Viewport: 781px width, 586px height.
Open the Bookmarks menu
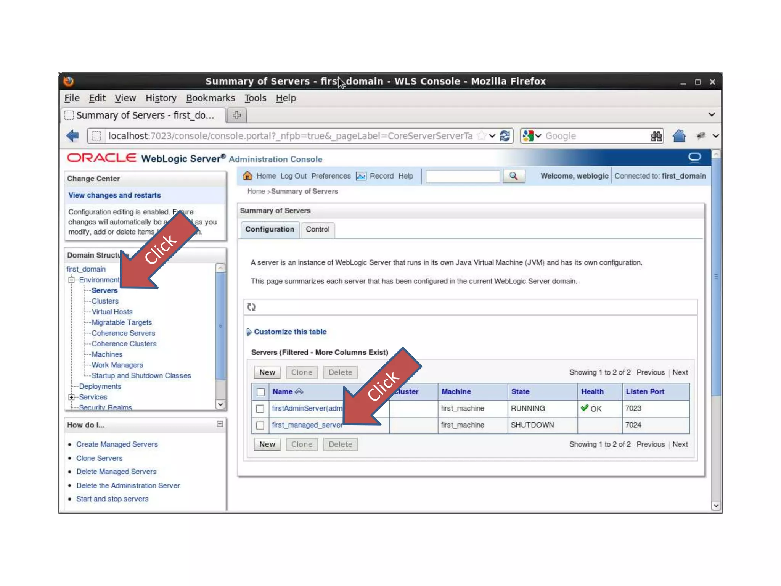coord(211,98)
